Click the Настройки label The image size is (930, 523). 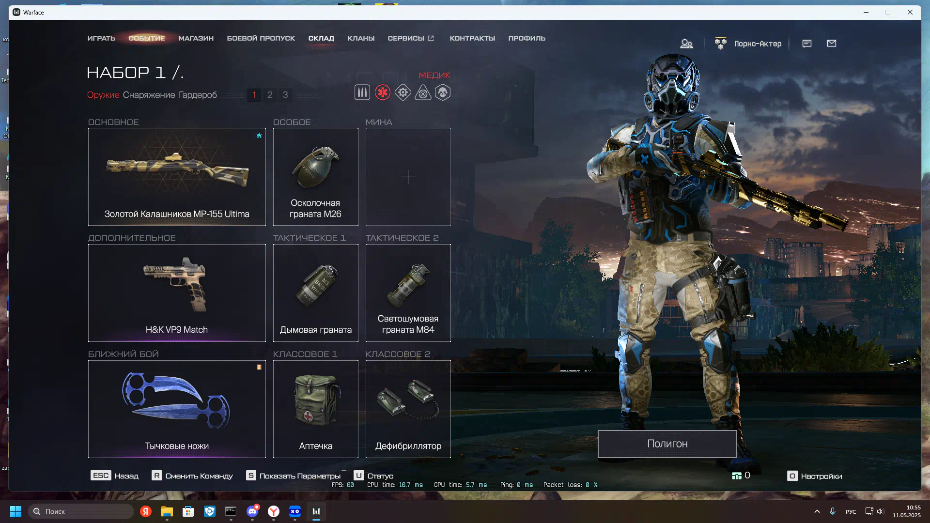(821, 477)
